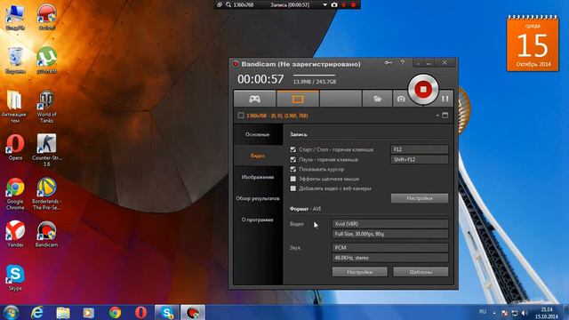
Task: Click the 00:00:57 recording timer
Action: tap(260, 79)
